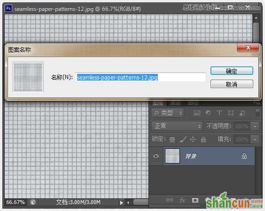
Task: Open the 填充 fill slider arrow
Action: [x=255, y=139]
